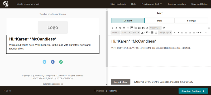The image size is (211, 95).
Task: Open the text color picker
Action: point(143,33)
